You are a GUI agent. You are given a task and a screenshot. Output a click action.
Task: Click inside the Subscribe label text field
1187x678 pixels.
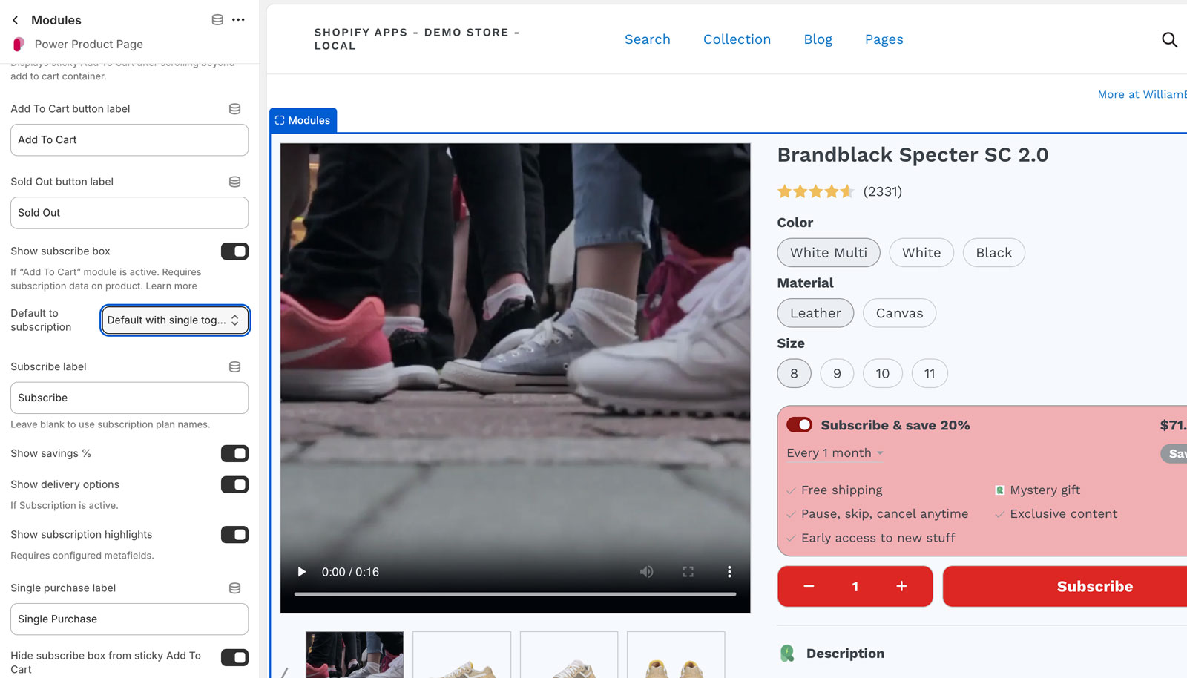[129, 398]
